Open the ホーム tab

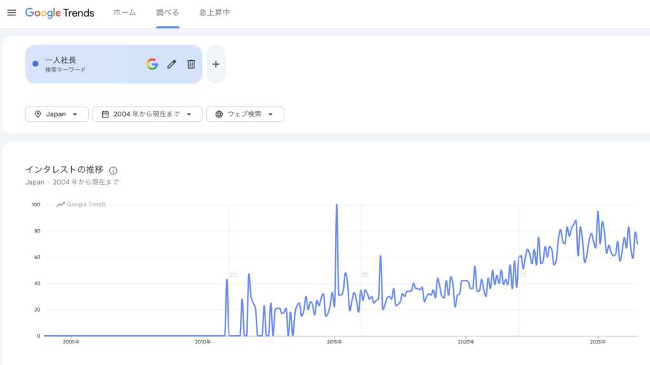click(x=125, y=13)
